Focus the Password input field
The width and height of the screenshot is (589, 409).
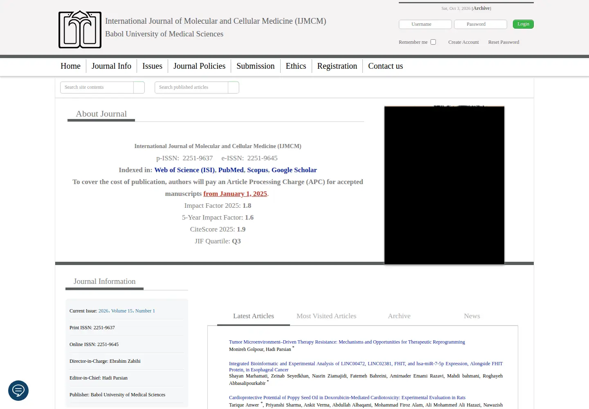(x=481, y=24)
